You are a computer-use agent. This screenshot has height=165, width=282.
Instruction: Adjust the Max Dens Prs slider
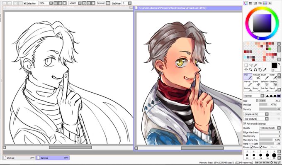pos(270,140)
